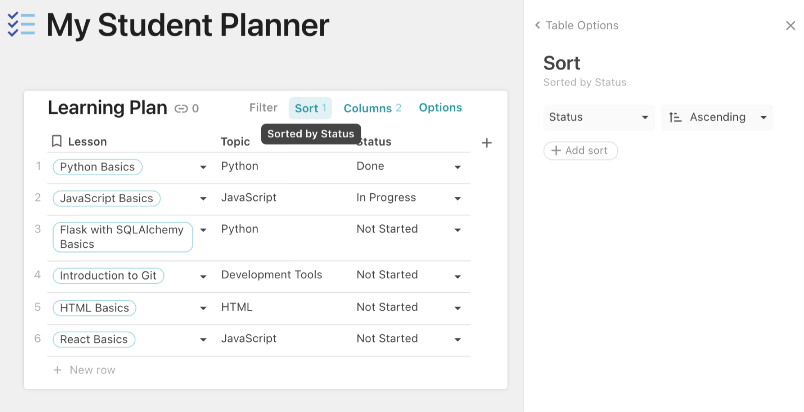Select the Flask with SQLAlchemy Basics lesson
This screenshot has width=804, height=412.
coord(122,237)
